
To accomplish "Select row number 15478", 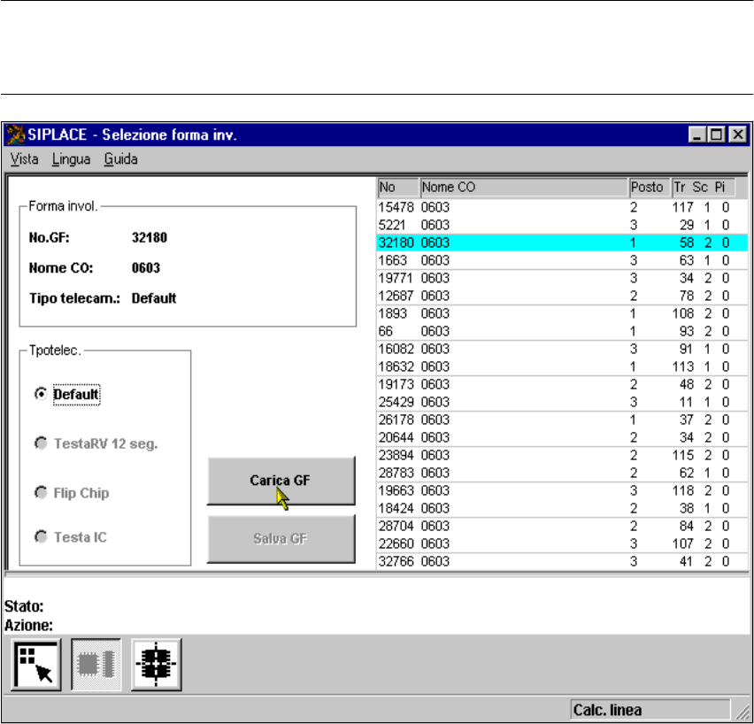I will (x=562, y=207).
